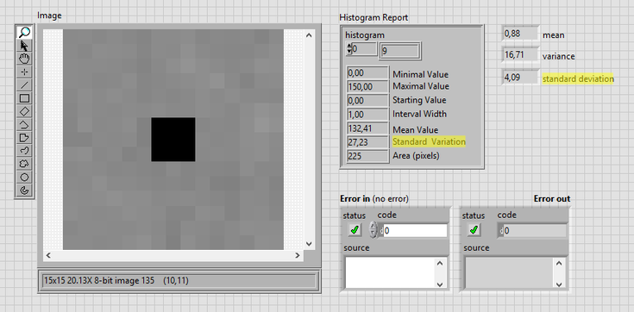Select the Selection arrow tool
634x312 pixels.
25,46
